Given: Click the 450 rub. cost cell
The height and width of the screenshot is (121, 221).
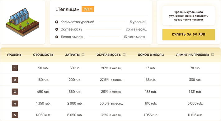Looking at the screenshot, I should click(43, 92).
